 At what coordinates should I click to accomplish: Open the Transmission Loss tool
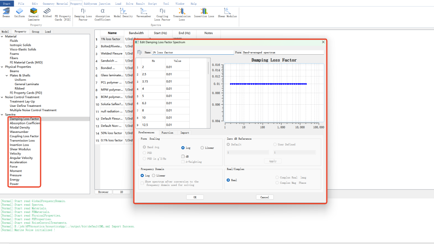182,14
